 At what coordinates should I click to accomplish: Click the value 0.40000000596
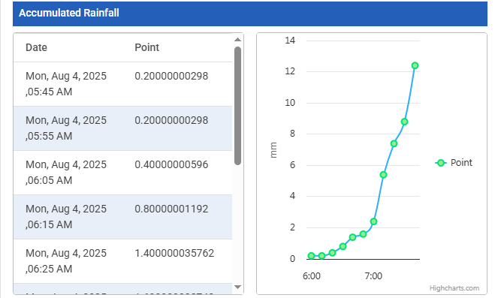click(x=171, y=164)
